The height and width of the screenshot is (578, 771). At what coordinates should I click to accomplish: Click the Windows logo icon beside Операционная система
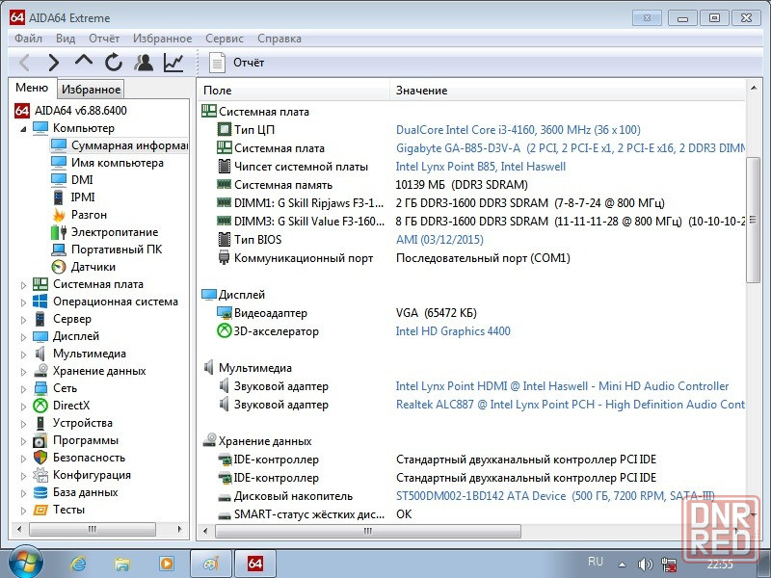tap(40, 302)
